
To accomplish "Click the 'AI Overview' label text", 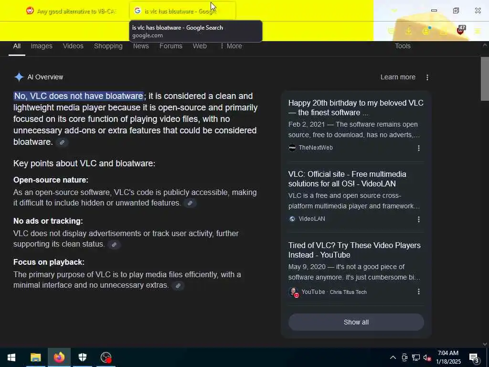I will [x=45, y=77].
